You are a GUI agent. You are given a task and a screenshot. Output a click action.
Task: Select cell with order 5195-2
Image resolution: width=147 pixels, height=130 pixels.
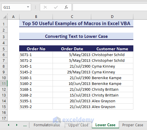pos(36,107)
